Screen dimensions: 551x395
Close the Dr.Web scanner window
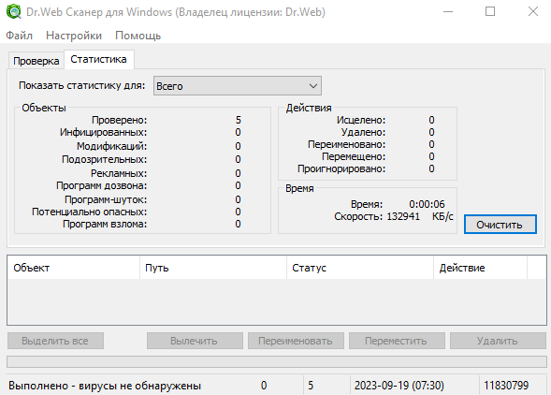[x=533, y=11]
